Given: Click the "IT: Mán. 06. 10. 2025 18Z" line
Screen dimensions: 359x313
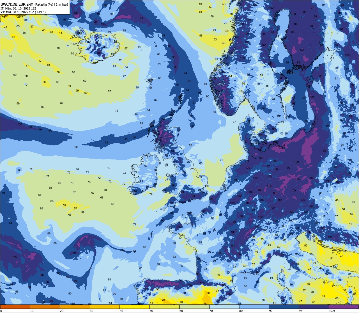Looking at the screenshot, I should [x=18, y=8].
